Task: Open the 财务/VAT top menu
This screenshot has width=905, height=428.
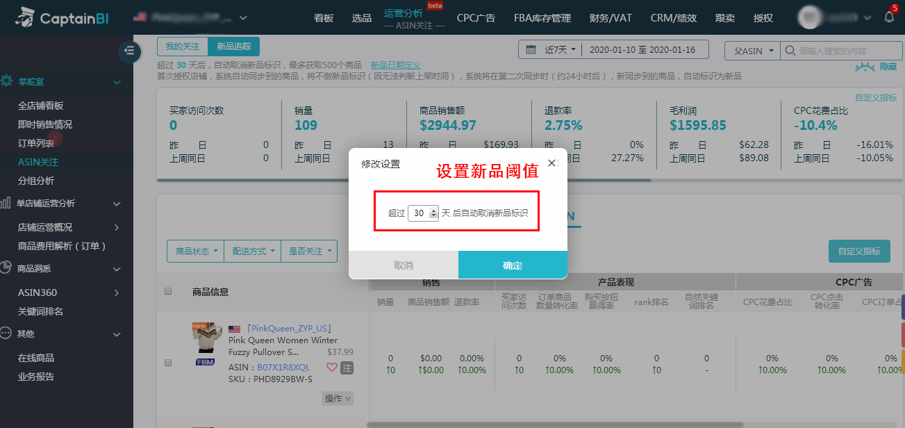Action: click(611, 18)
